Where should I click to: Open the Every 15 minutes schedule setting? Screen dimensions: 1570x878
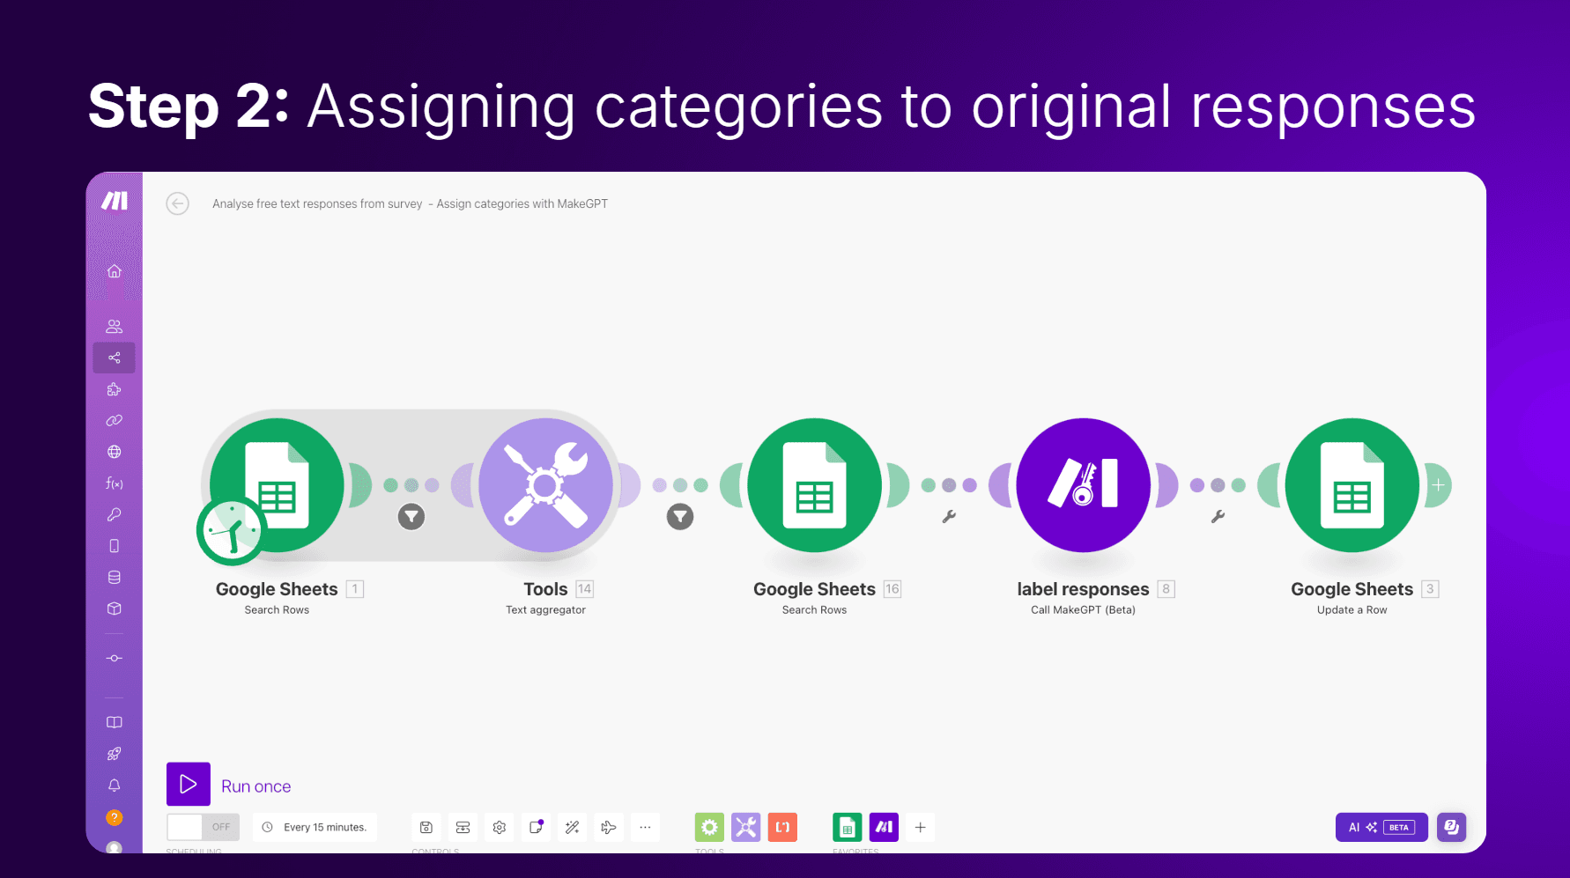(x=315, y=827)
